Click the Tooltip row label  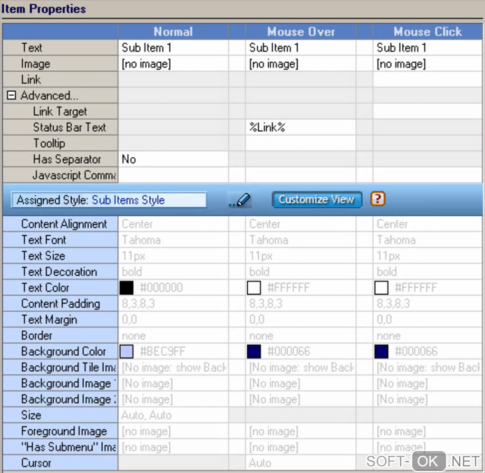pyautogui.click(x=60, y=143)
